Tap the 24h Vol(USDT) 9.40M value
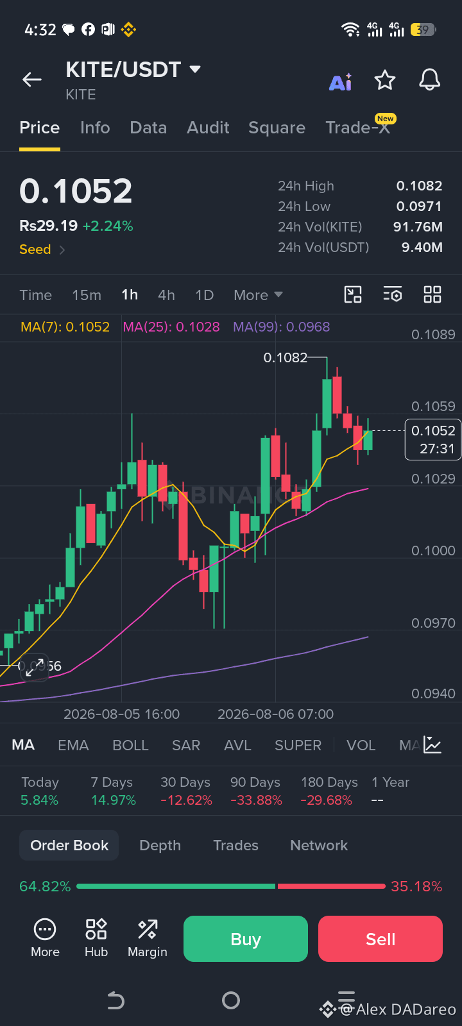Screen dimensions: 462x1026 pyautogui.click(x=422, y=248)
